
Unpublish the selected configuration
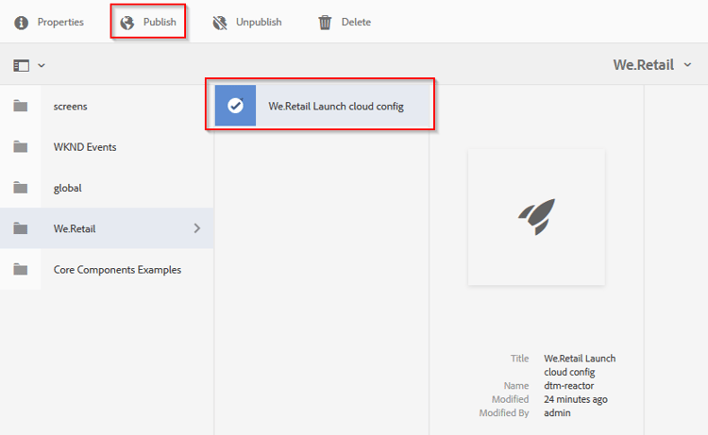[x=247, y=22]
